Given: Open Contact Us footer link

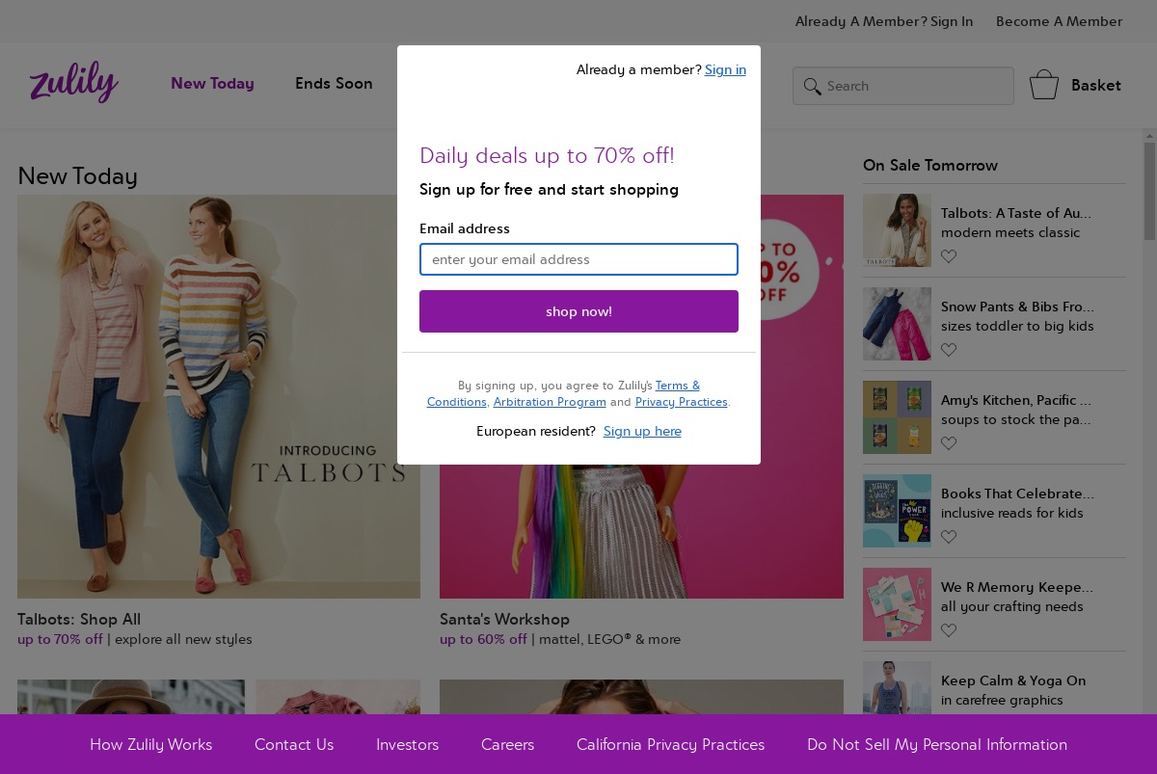Looking at the screenshot, I should (x=294, y=744).
